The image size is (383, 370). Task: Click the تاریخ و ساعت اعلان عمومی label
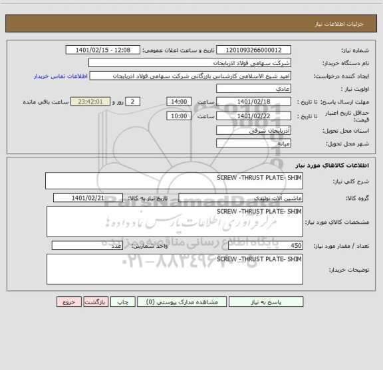point(179,50)
